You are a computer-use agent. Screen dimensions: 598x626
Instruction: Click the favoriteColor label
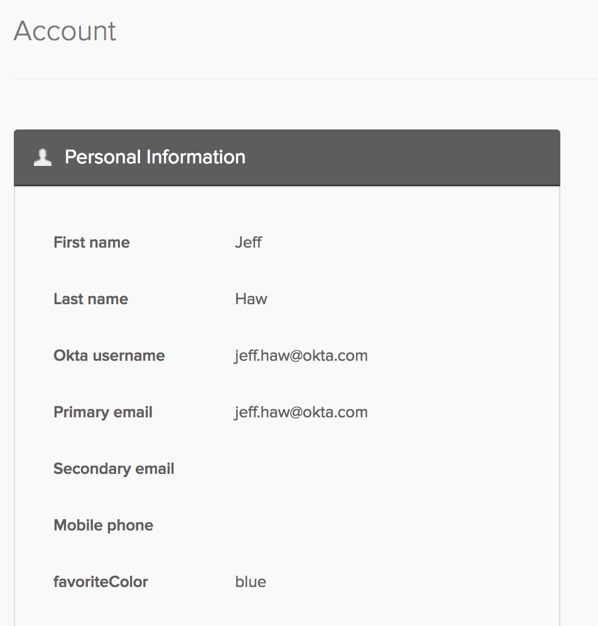click(101, 582)
